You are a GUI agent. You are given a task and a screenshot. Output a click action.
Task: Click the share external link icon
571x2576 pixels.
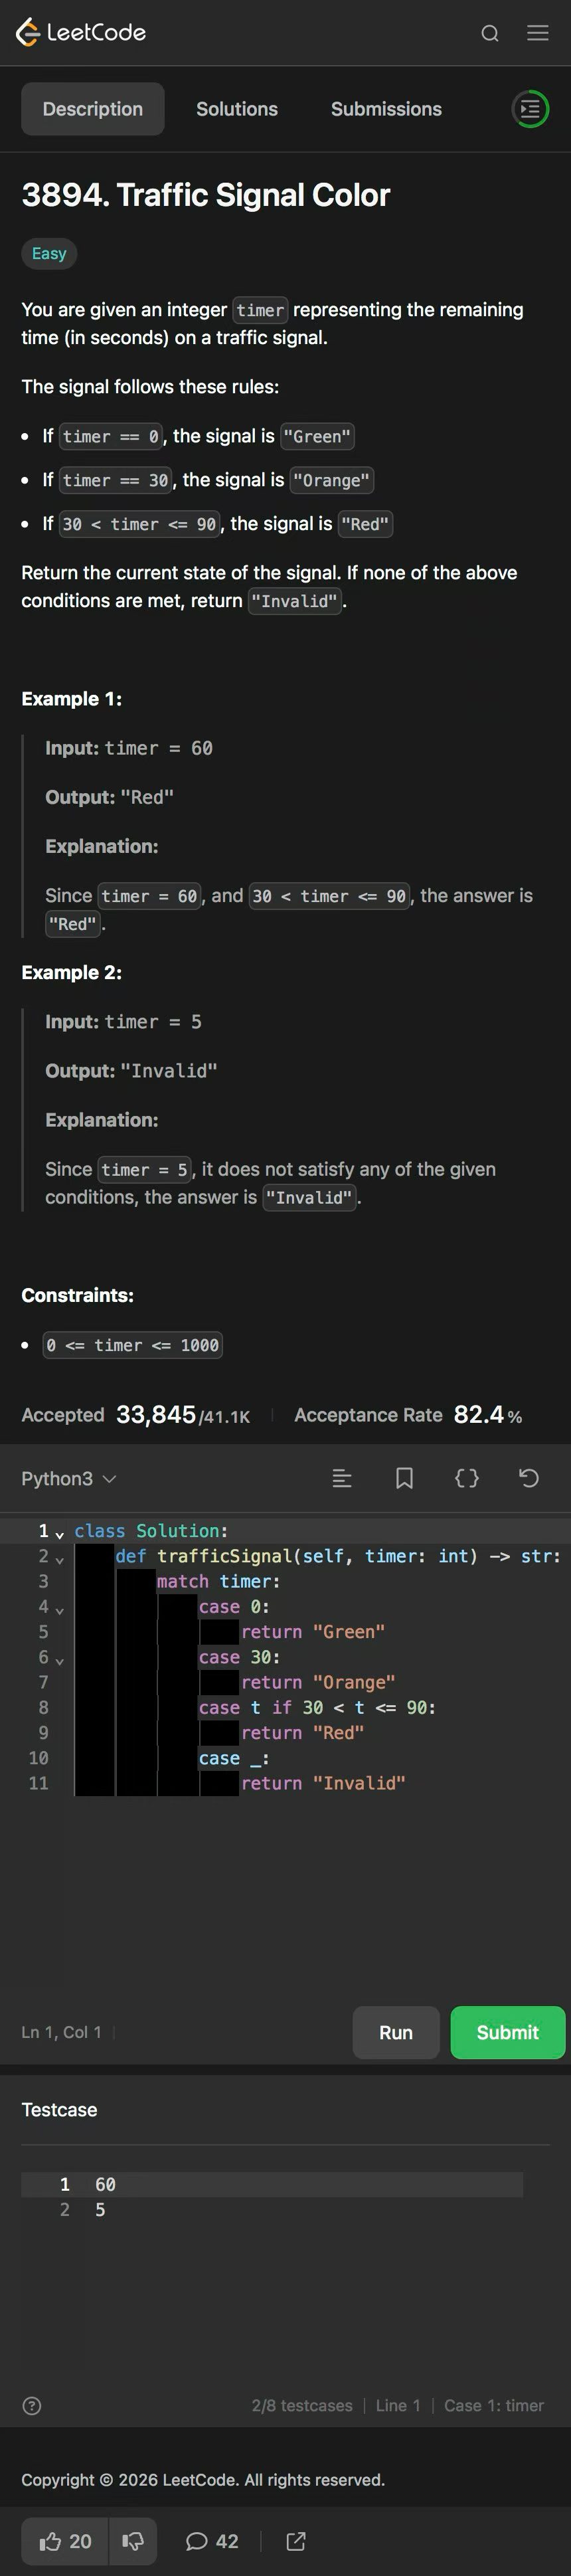pos(296,2541)
